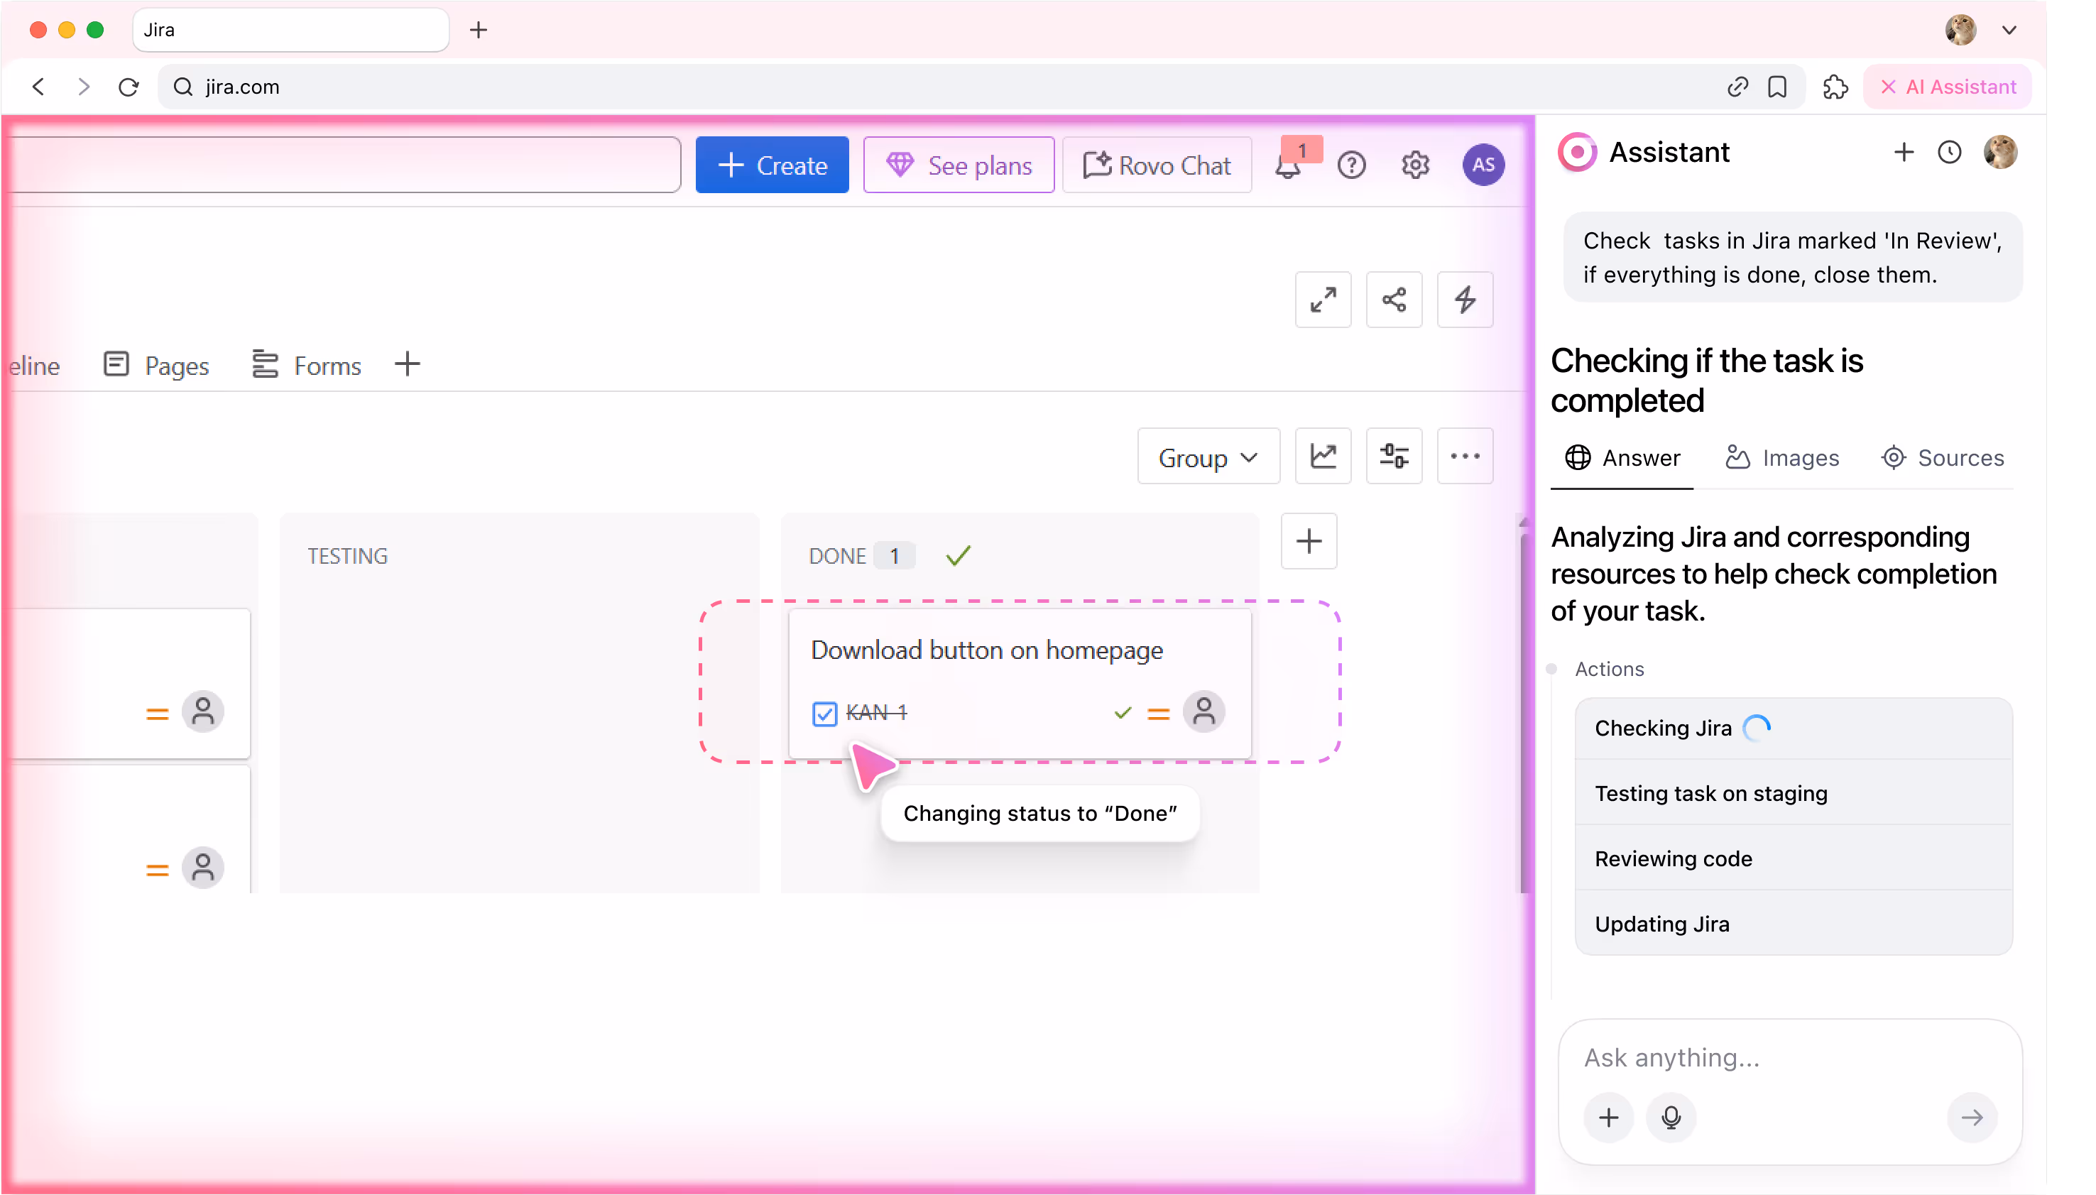Go back in browser history
Viewport: 2096px width, 1195px height.
point(38,86)
